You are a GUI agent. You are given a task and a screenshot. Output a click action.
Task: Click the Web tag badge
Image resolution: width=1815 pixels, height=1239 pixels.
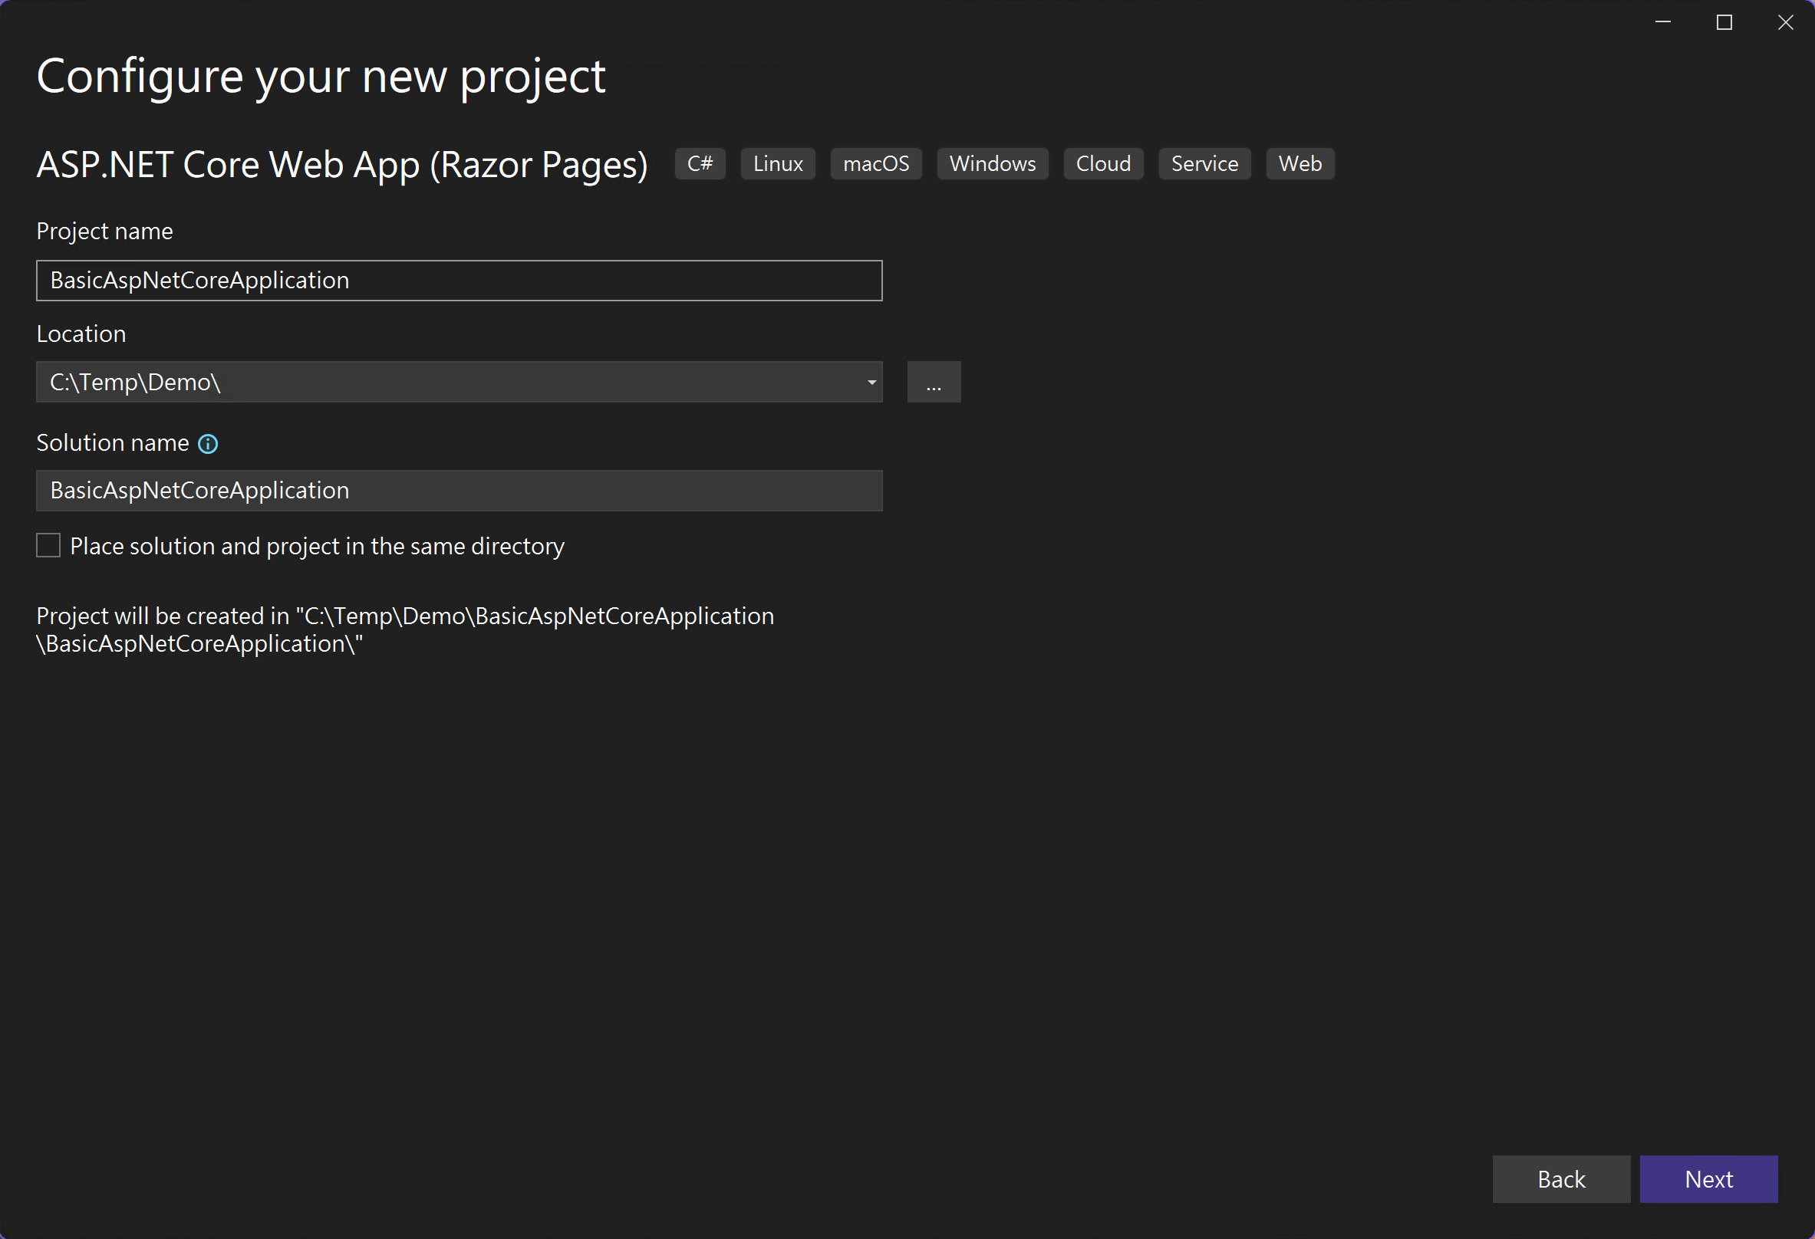[x=1299, y=164]
